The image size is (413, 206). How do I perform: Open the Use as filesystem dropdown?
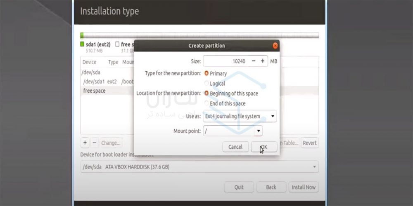(x=240, y=116)
